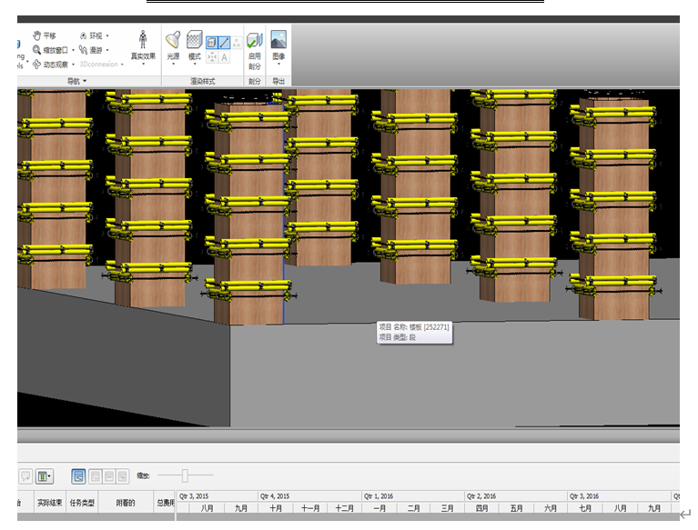Screen dimensions: 698x530
Task: Select the 平移 pan hand tool
Action: (x=44, y=35)
